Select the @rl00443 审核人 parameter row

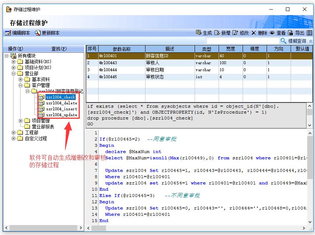point(148,63)
